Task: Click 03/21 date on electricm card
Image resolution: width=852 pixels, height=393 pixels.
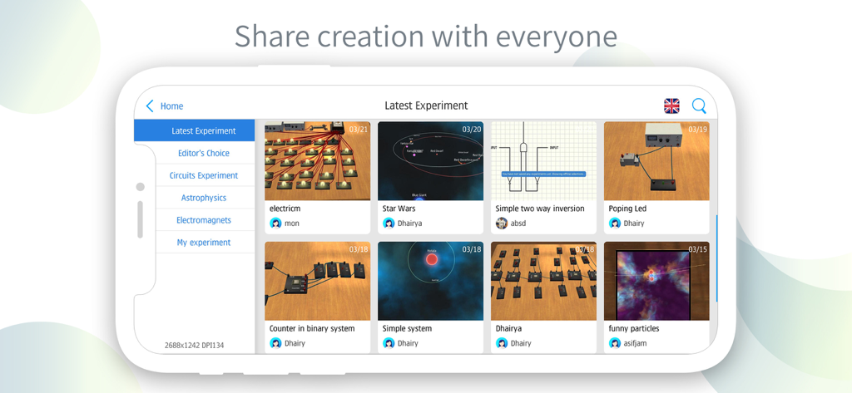Action: coord(359,129)
